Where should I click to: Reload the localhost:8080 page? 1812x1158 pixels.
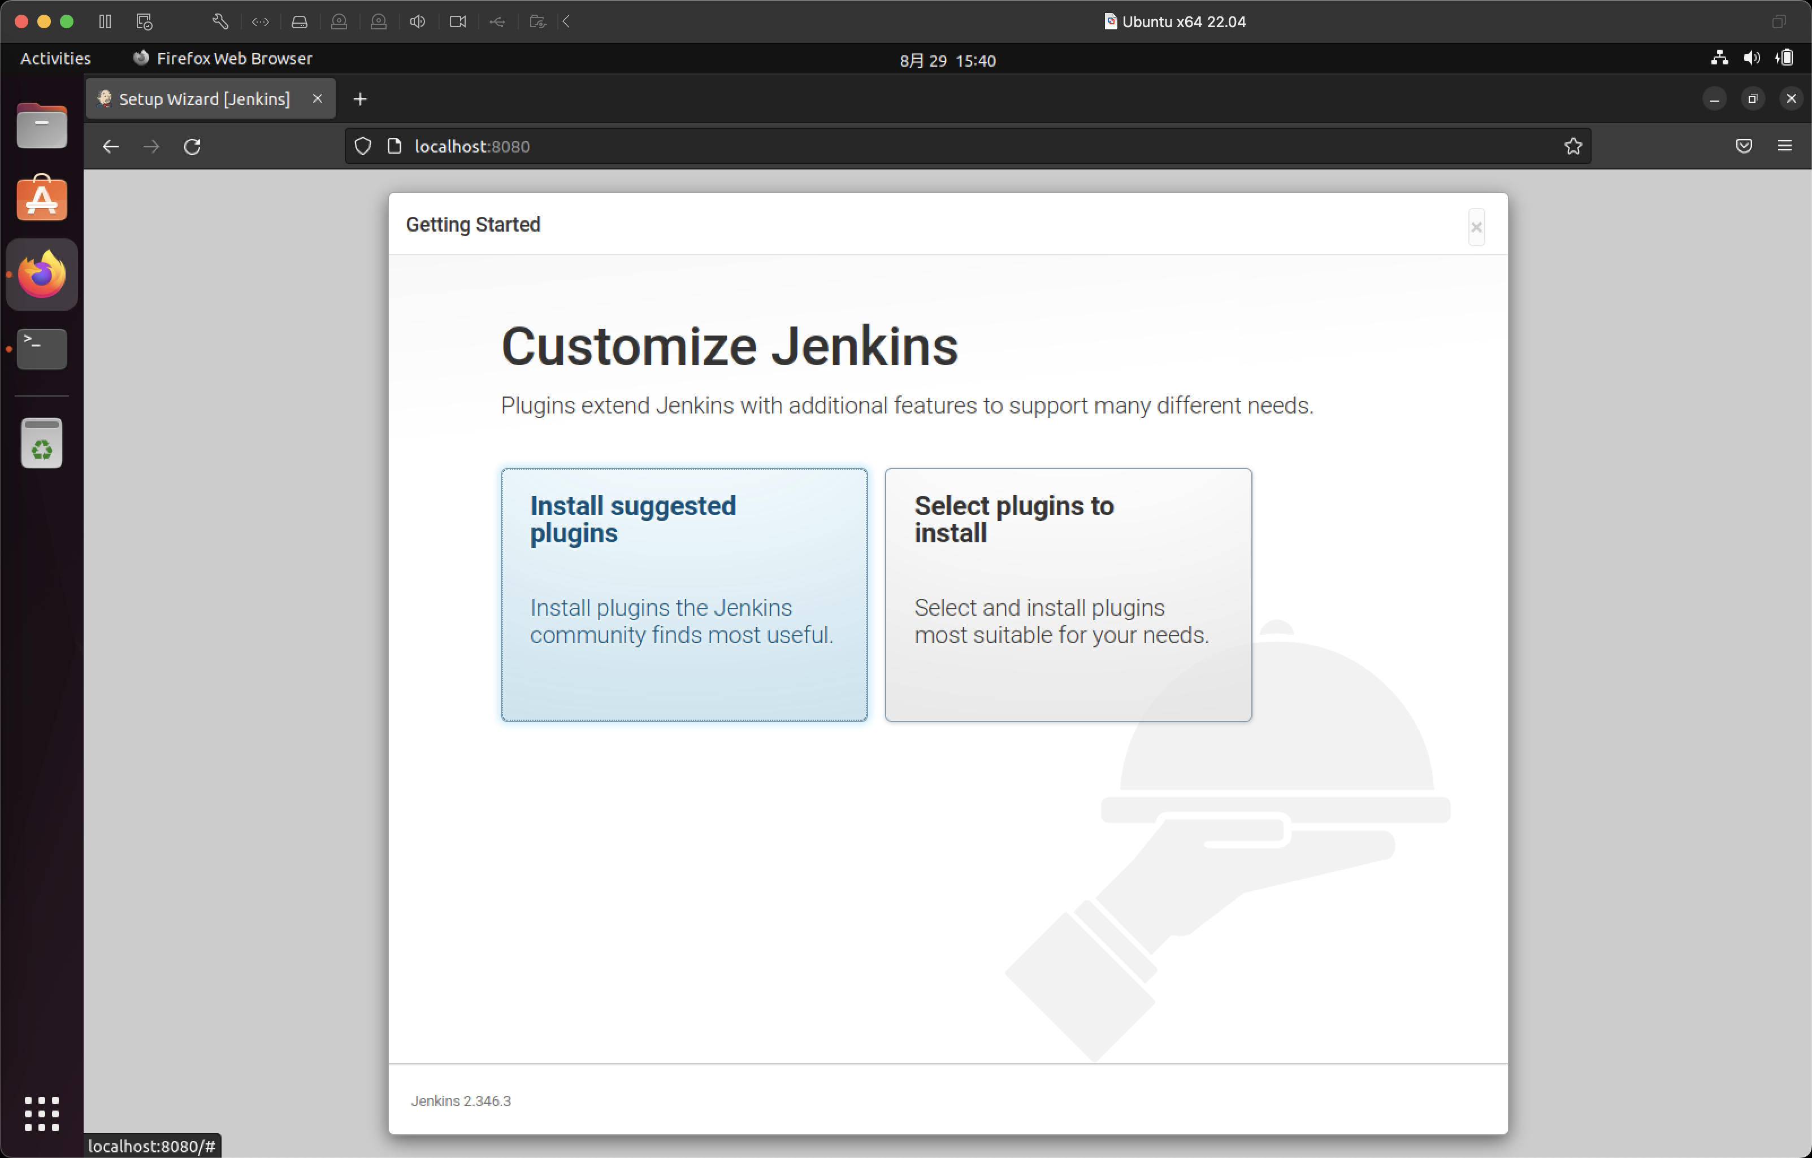193,147
